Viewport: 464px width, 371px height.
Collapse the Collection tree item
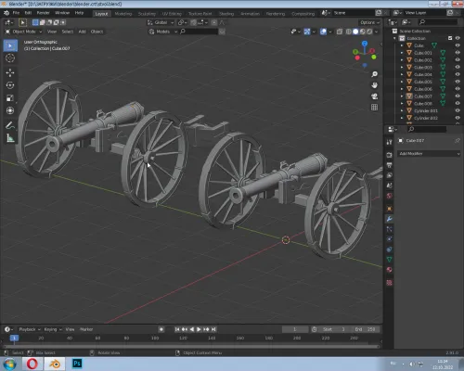pos(394,38)
